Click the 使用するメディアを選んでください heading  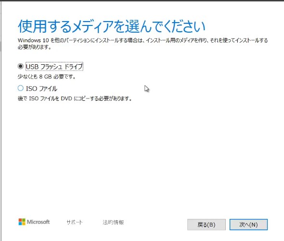coord(112,26)
